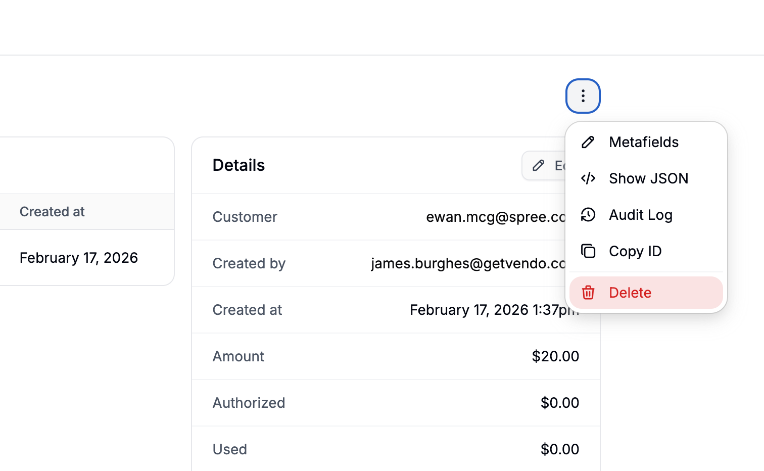Select the February 17, 2026 row
Image resolution: width=764 pixels, height=471 pixels.
[78, 258]
